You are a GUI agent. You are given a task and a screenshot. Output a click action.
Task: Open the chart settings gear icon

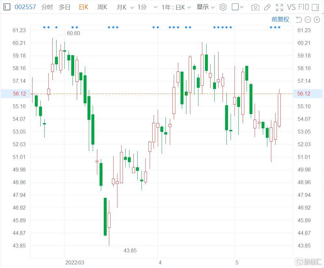(x=223, y=7)
